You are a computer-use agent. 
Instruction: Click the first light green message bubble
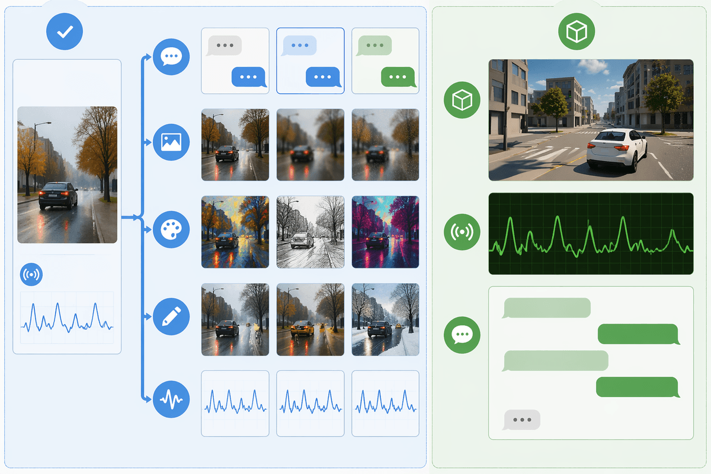point(546,309)
